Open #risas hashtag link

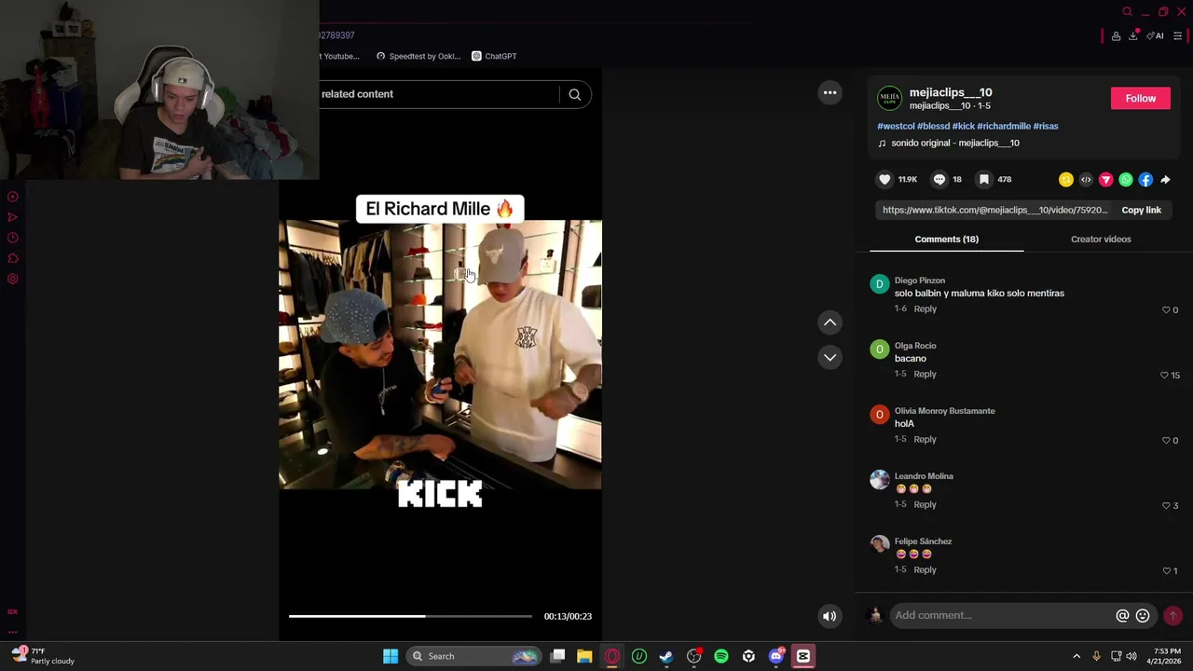[1046, 126]
